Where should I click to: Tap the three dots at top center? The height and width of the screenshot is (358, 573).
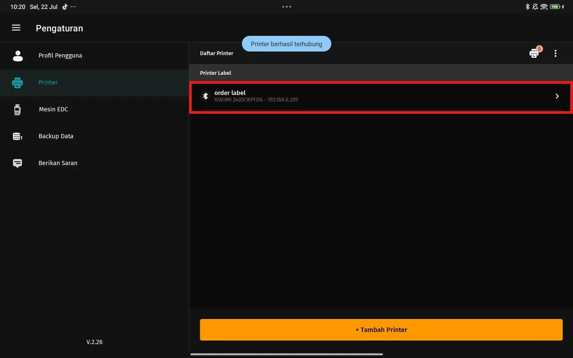(287, 7)
